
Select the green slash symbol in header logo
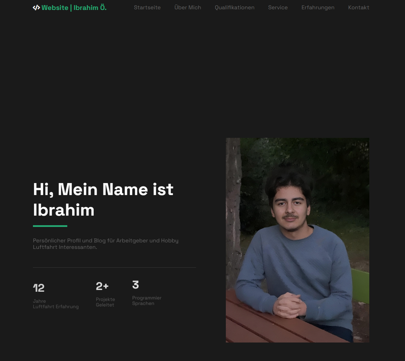pos(36,7)
